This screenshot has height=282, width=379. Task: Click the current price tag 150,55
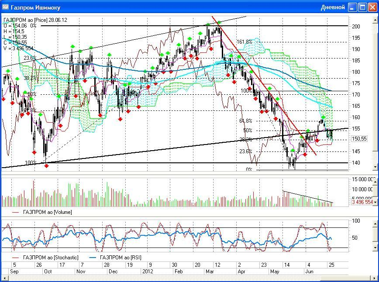click(x=359, y=139)
